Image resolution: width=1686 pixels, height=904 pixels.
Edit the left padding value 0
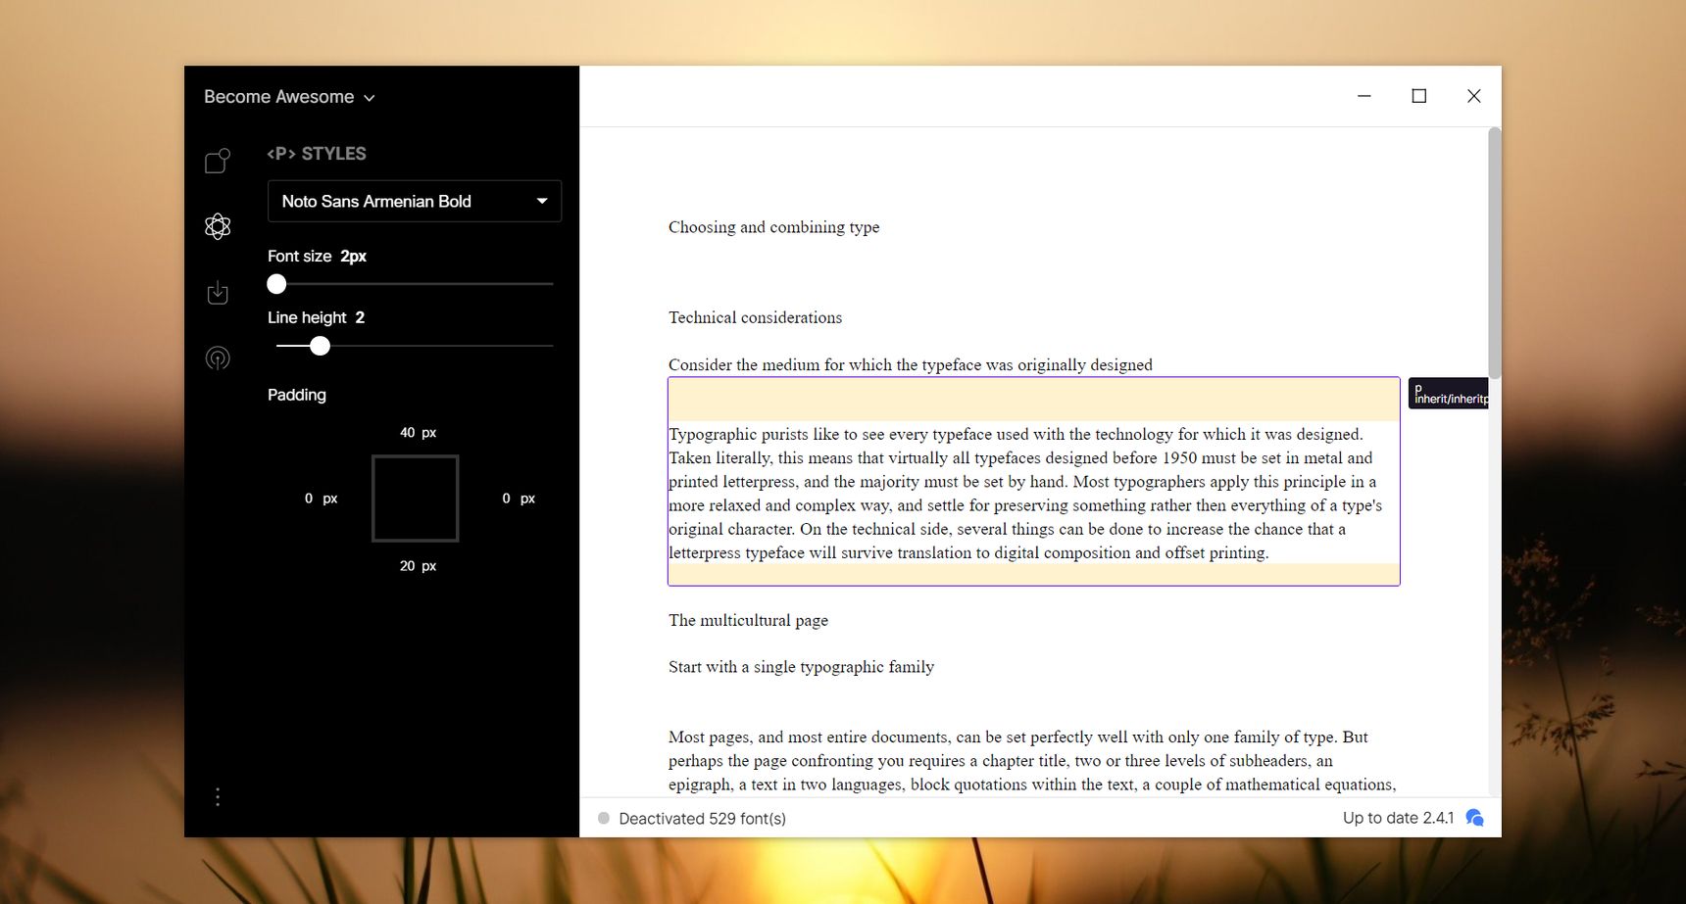[309, 499]
